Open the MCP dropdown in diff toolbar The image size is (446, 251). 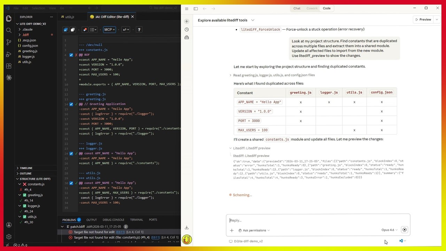tap(109, 30)
